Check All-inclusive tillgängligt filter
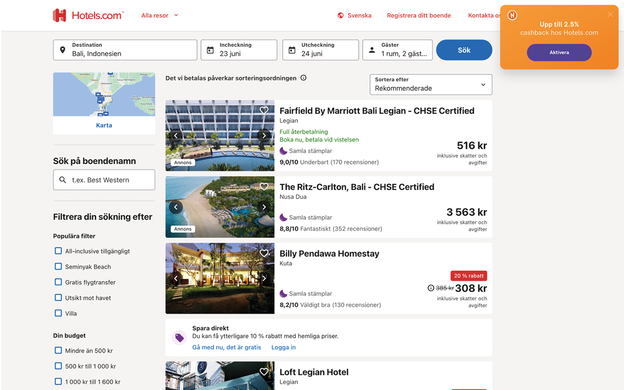 tap(58, 251)
